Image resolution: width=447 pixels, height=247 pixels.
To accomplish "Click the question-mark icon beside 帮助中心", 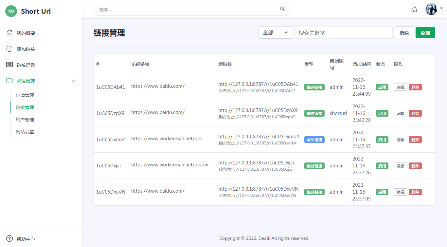I will [9, 238].
